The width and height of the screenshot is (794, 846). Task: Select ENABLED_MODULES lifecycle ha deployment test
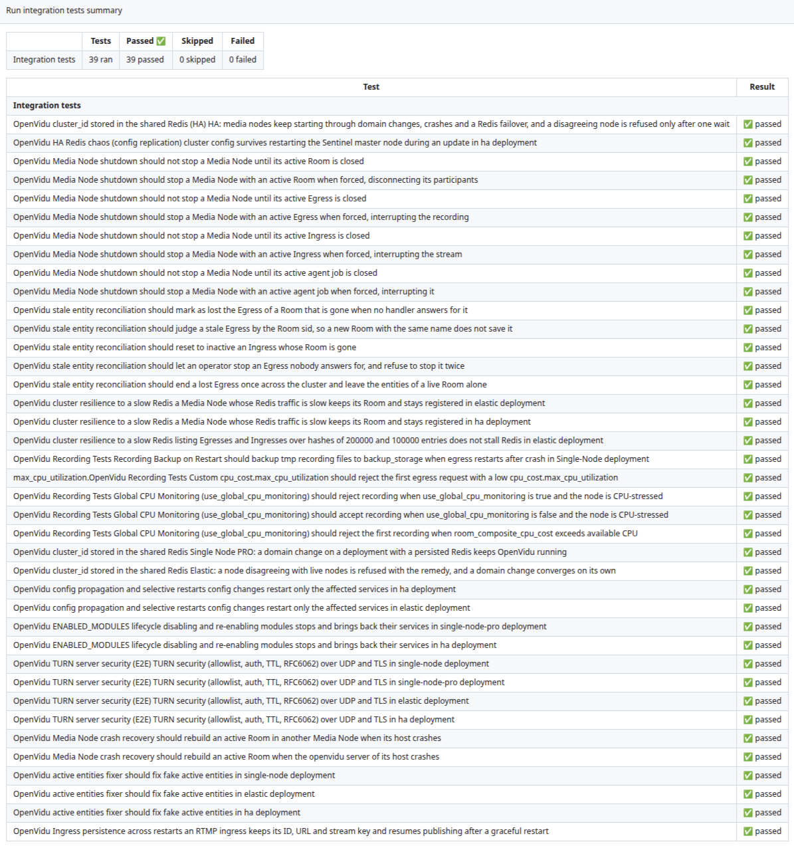(x=255, y=645)
